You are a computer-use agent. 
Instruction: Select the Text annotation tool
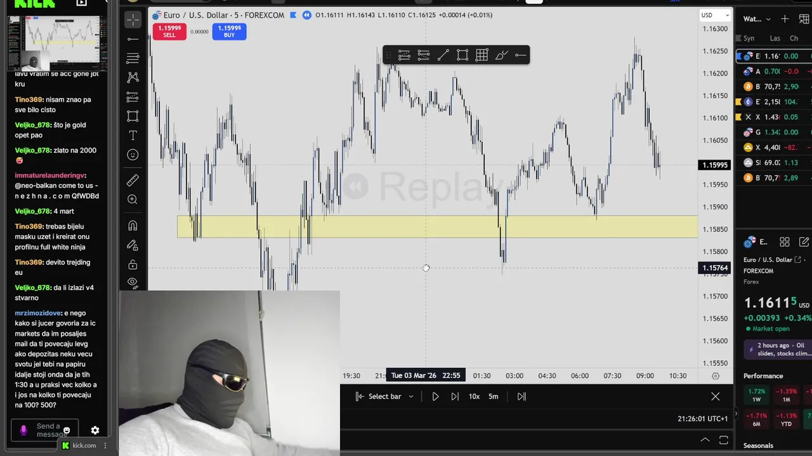click(x=133, y=136)
